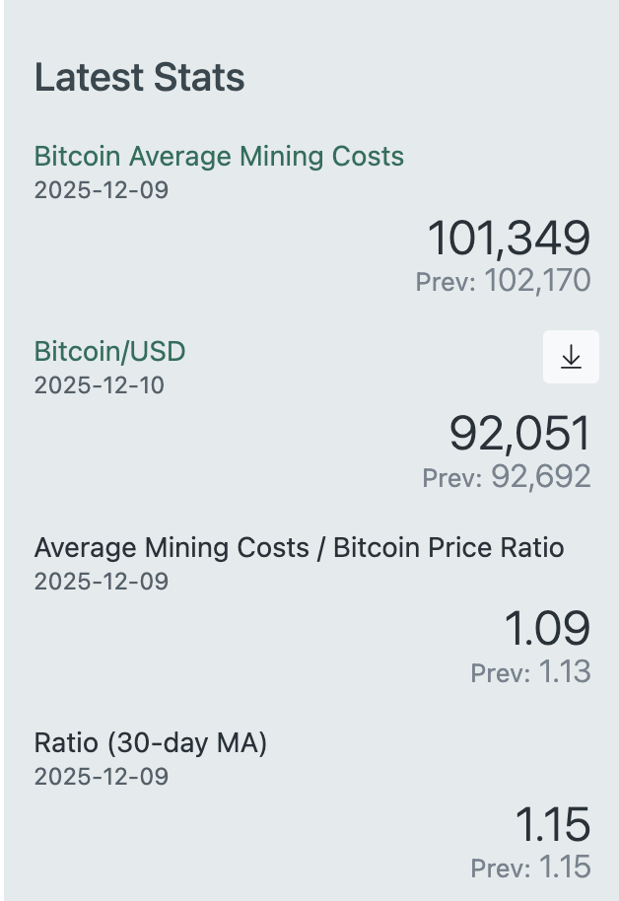
Task: Click the 1.09 ratio value
Action: tap(547, 629)
